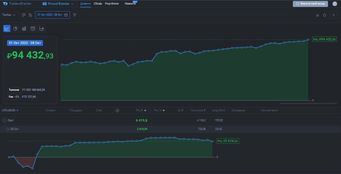This screenshot has height=174, width=341.
Task: Switch to the CScalp tab
Action: pyautogui.click(x=98, y=4)
